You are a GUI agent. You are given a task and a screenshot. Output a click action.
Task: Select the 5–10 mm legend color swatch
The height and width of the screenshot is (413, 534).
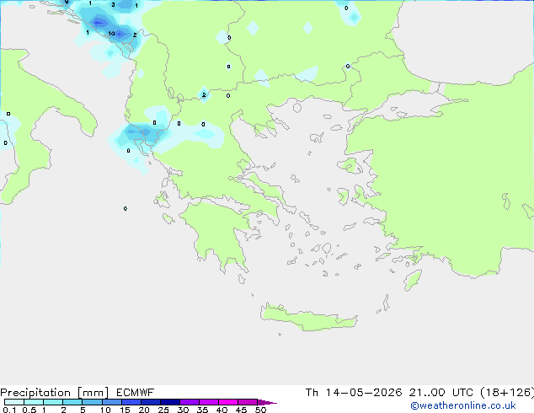(x=92, y=402)
